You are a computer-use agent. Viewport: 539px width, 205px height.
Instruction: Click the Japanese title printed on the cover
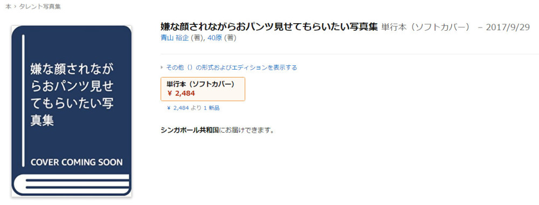pos(72,94)
